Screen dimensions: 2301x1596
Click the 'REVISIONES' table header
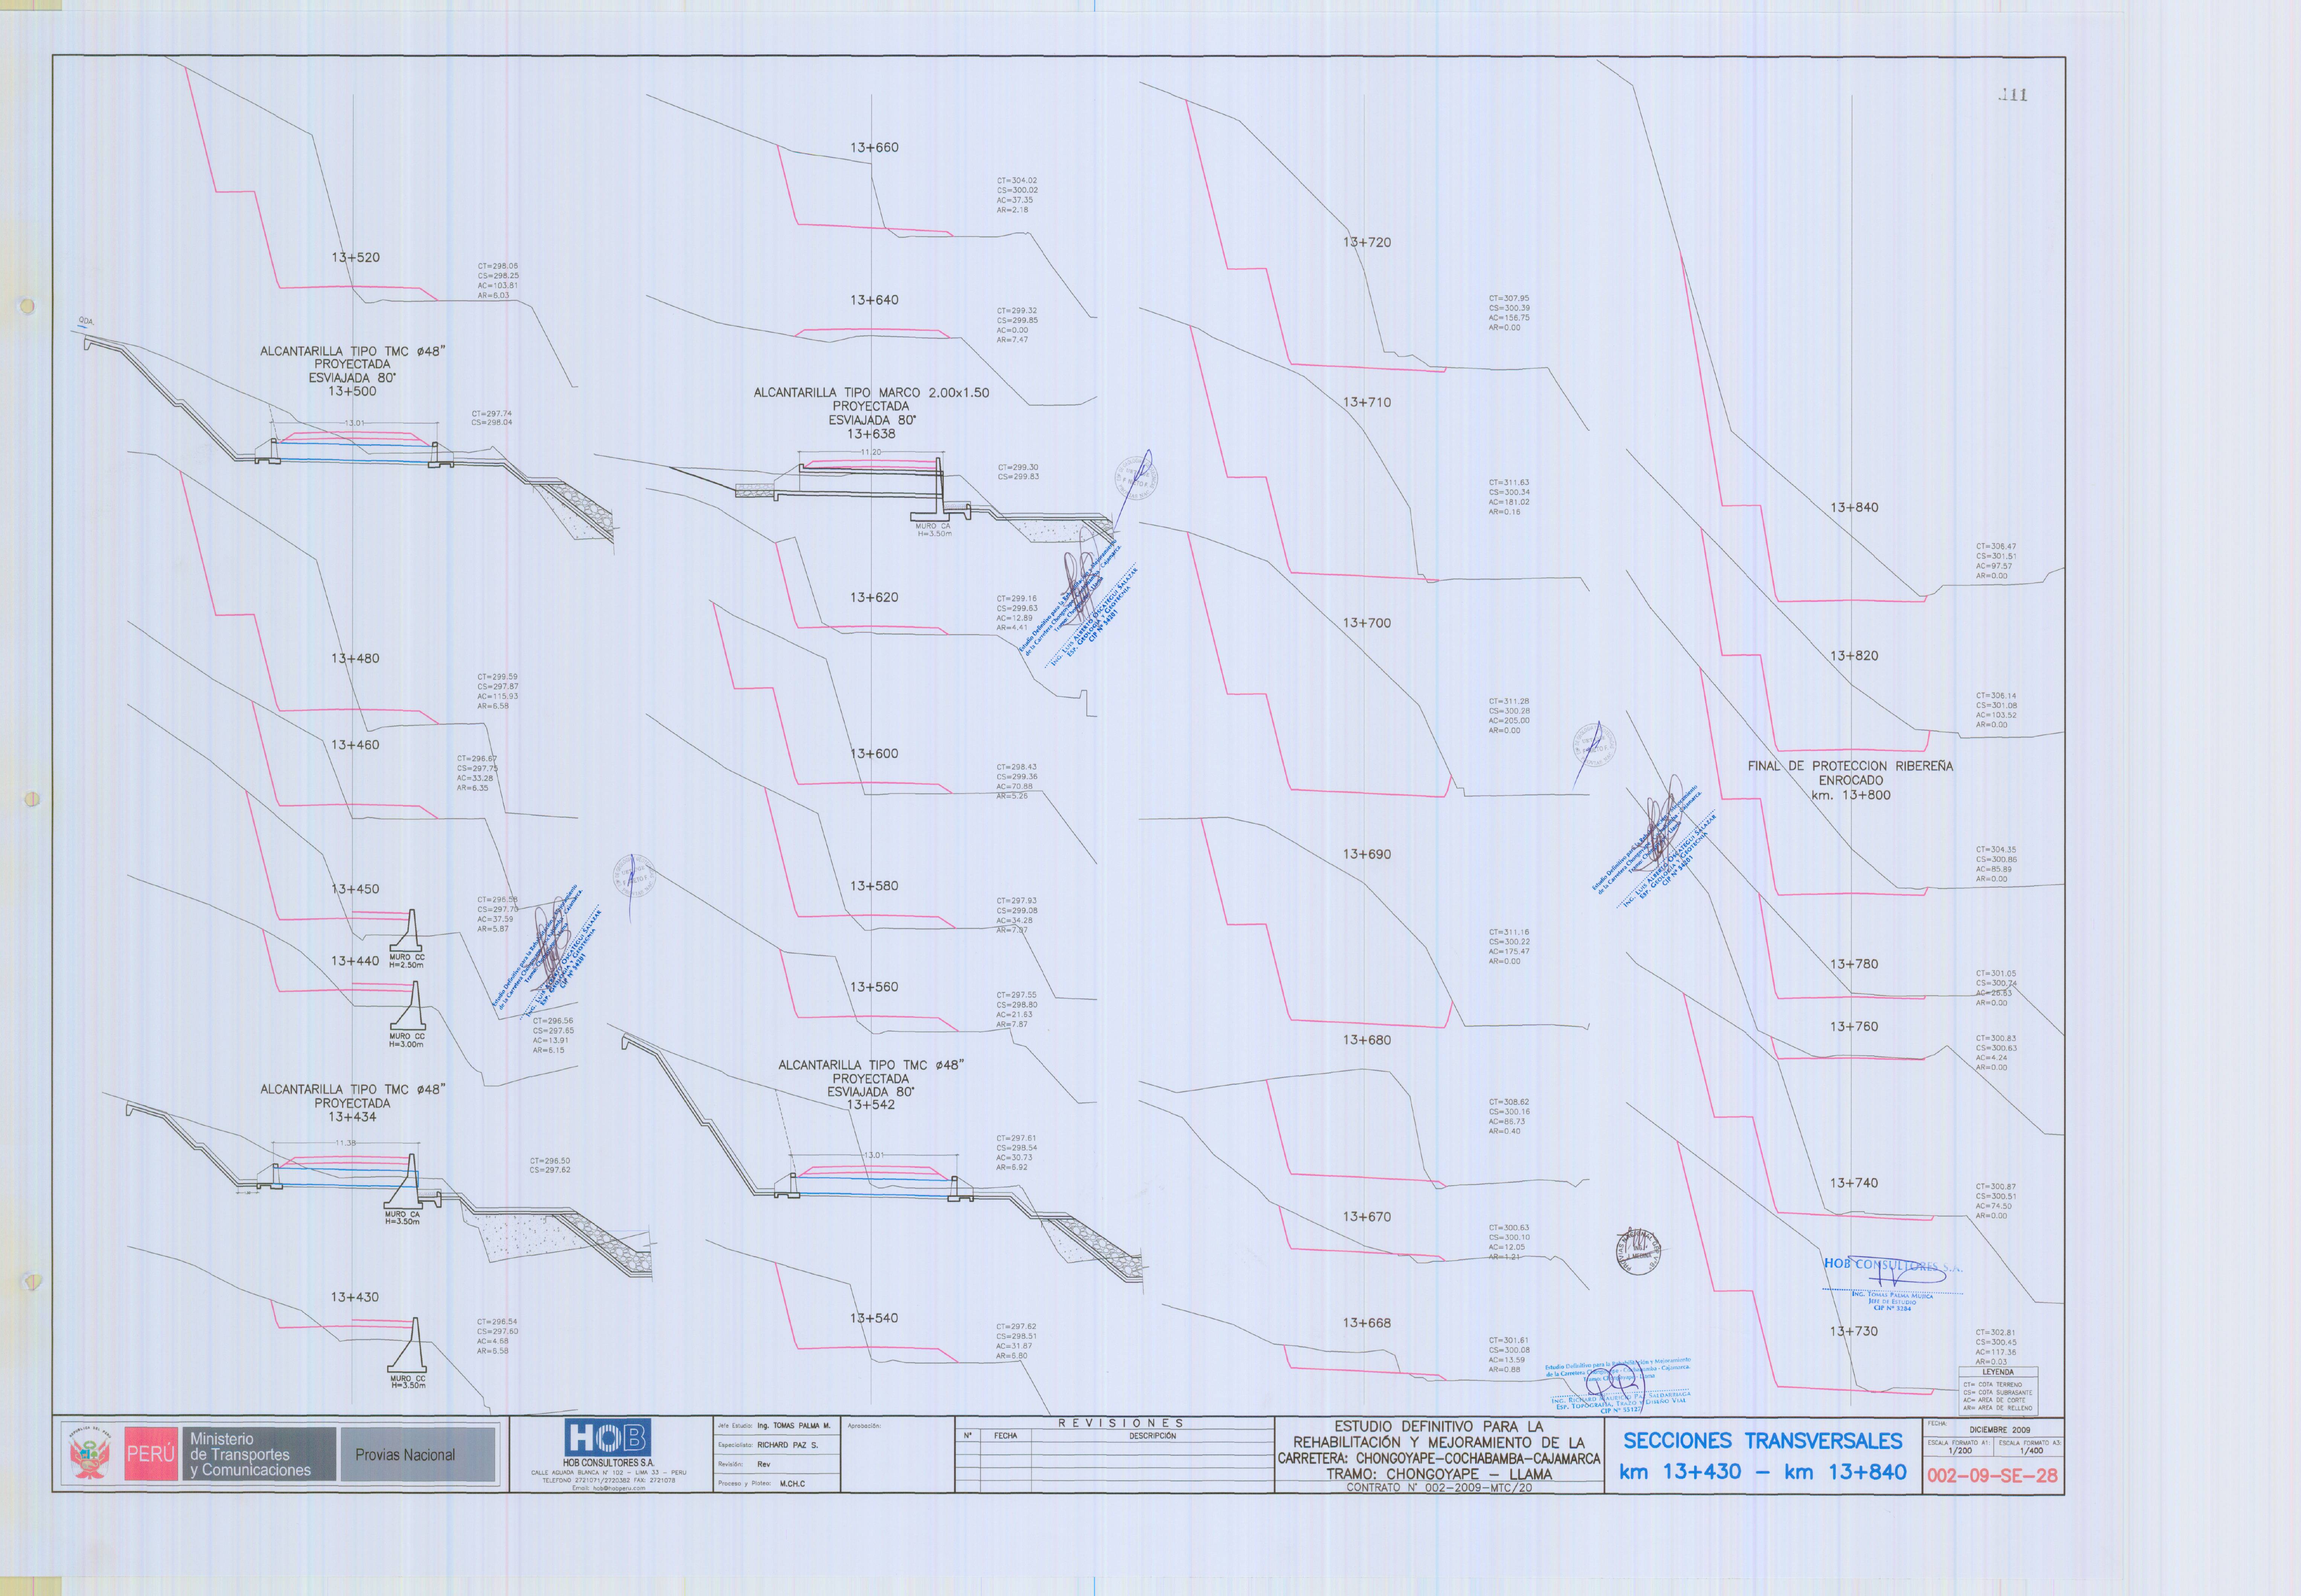1121,1423
